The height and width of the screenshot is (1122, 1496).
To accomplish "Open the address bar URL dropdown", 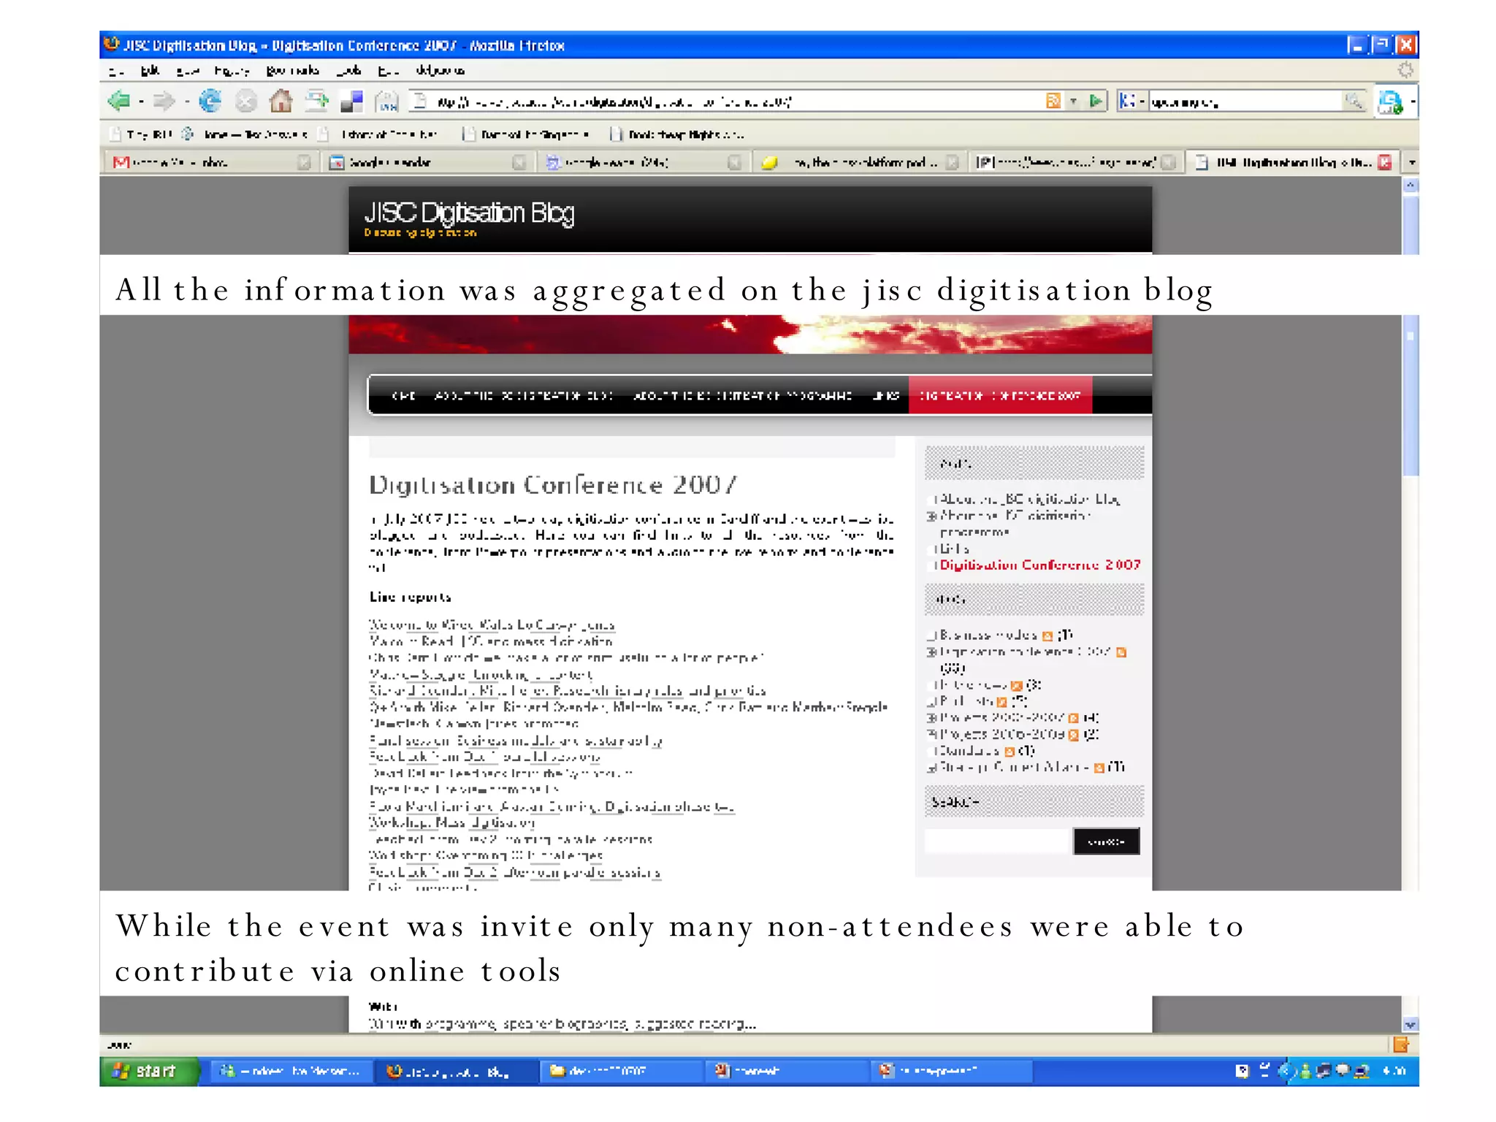I will (x=1073, y=102).
